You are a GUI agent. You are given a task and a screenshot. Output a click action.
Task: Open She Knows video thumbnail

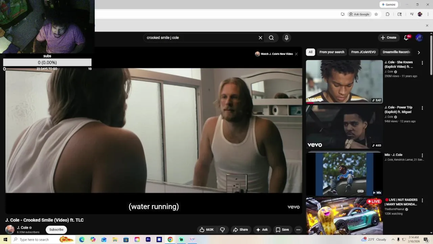[x=344, y=82]
